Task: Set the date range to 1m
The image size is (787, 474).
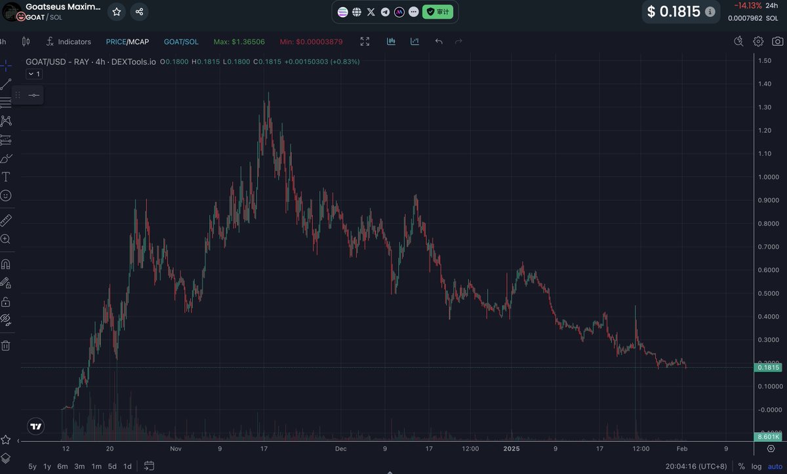Action: pyautogui.click(x=96, y=466)
